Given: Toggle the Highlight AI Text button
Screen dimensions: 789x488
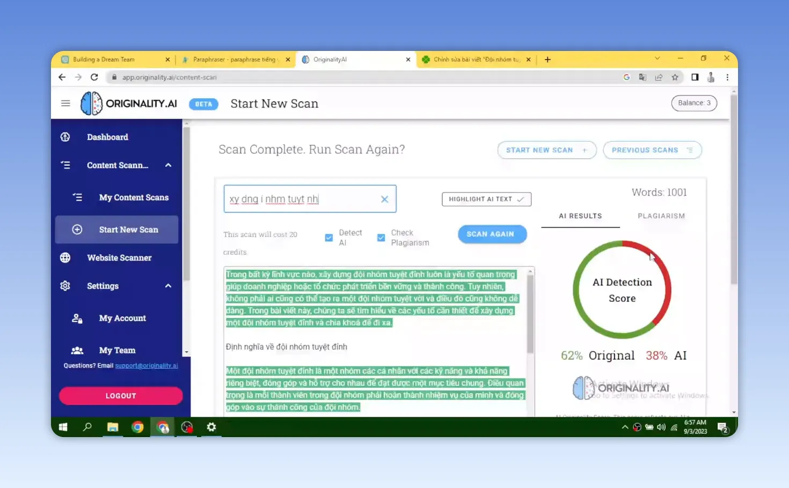Looking at the screenshot, I should (x=486, y=199).
